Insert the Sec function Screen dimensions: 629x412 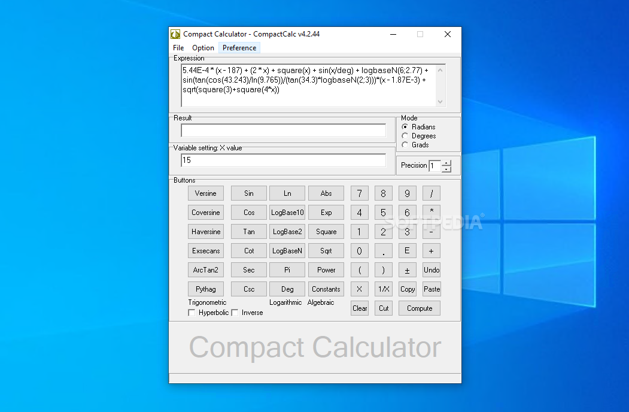pyautogui.click(x=249, y=270)
